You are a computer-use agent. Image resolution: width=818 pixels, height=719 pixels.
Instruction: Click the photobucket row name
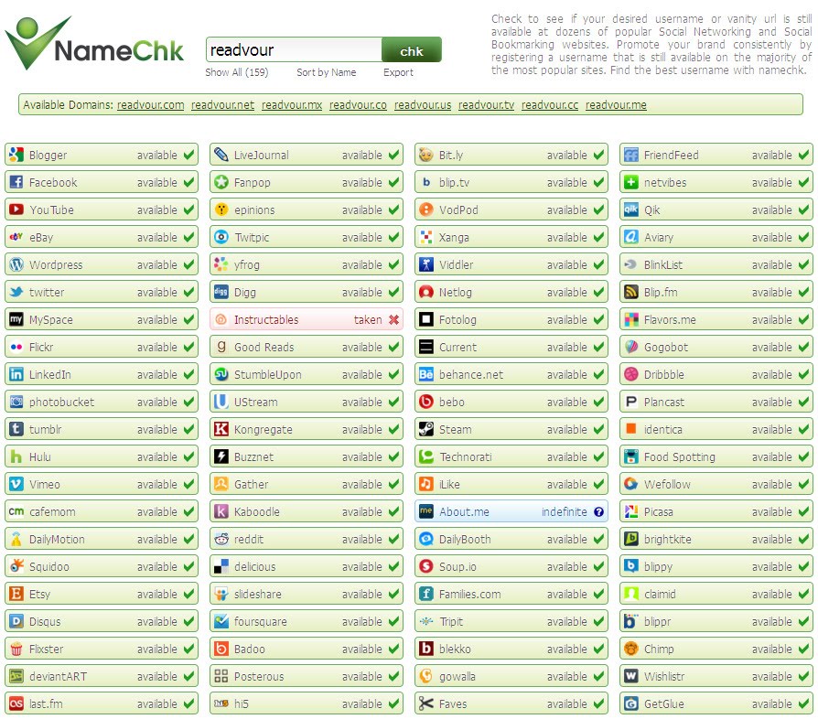click(61, 402)
